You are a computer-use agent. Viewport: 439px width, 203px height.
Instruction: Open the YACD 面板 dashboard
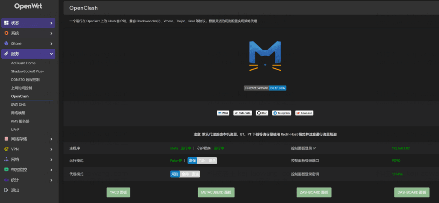click(118, 192)
